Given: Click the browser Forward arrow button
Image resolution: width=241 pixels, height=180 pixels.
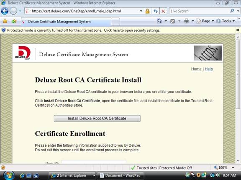Looking at the screenshot, I should coord(13,11).
